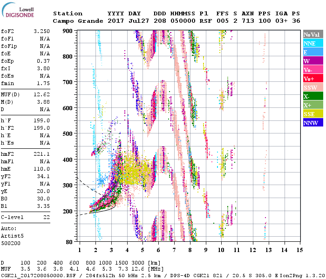Select the blue E legend entry
The height and width of the screenshot is (279, 326).
(313, 52)
